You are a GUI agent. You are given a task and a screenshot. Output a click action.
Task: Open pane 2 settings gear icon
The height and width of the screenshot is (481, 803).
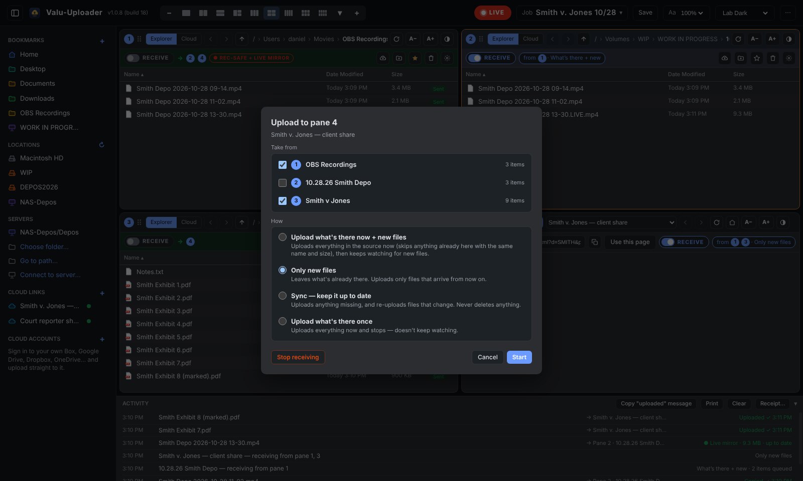coord(789,58)
